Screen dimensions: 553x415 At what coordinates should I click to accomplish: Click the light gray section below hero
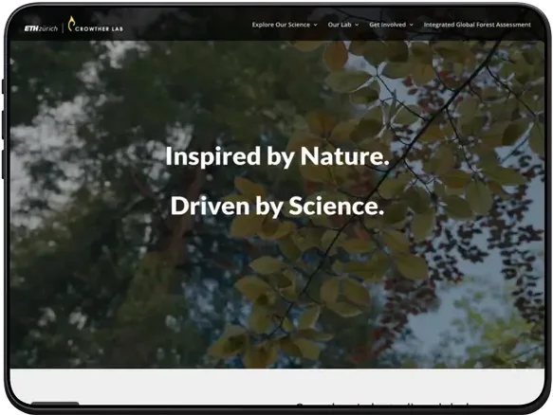point(277,387)
